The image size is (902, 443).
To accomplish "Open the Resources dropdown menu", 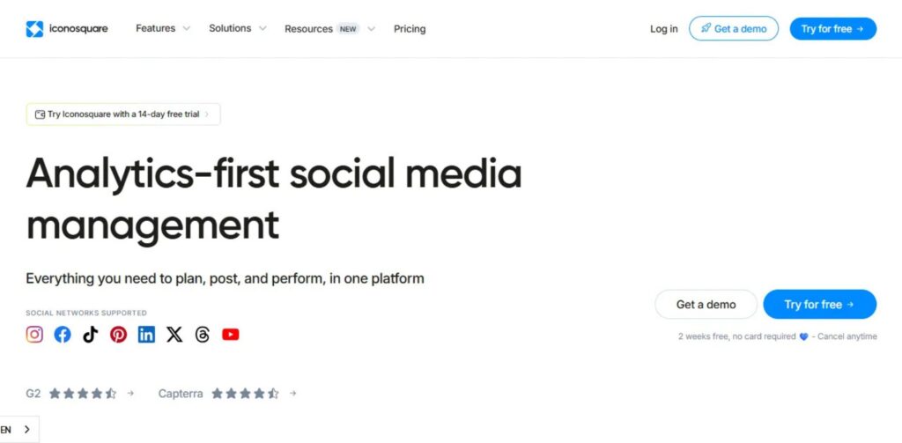I will click(x=329, y=29).
